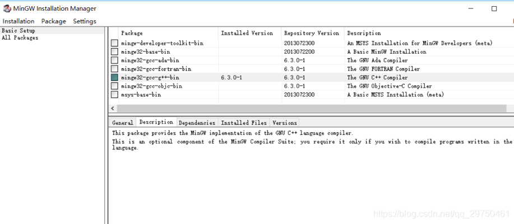The image size is (514, 224).
Task: Click 'The GNU Objective-C Compiler' description
Action: coord(390,86)
